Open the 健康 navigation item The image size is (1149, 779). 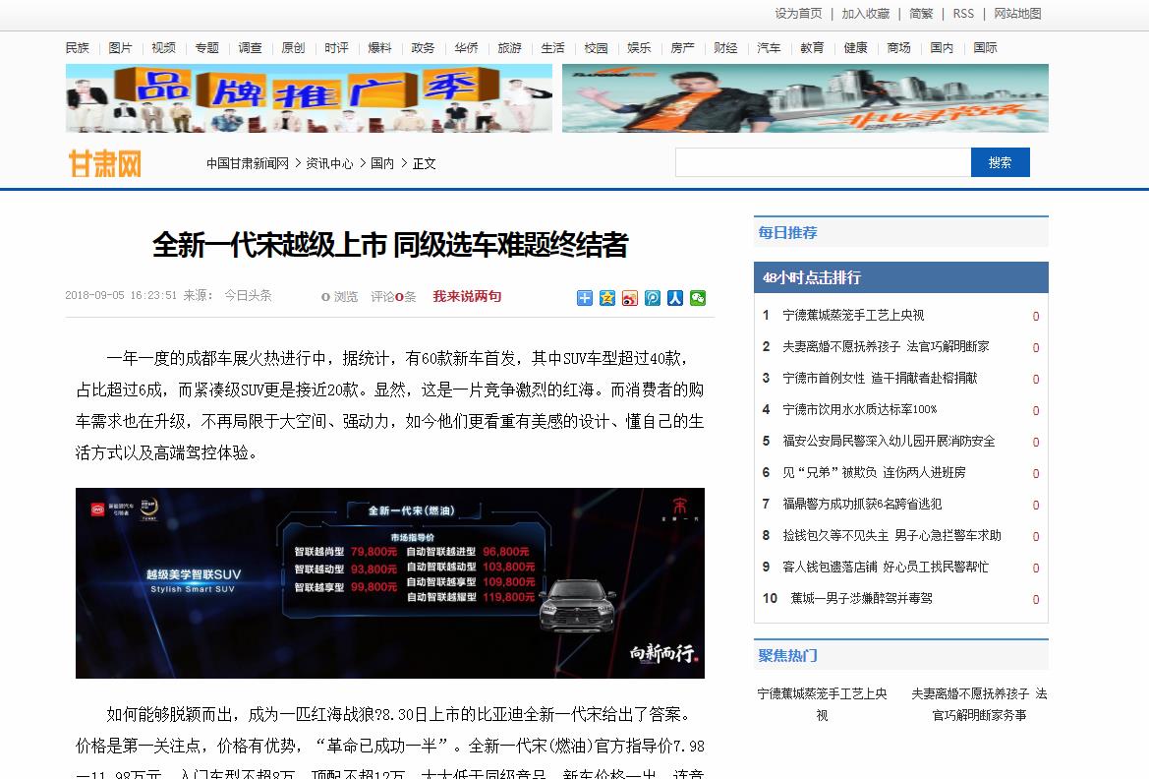click(x=855, y=47)
